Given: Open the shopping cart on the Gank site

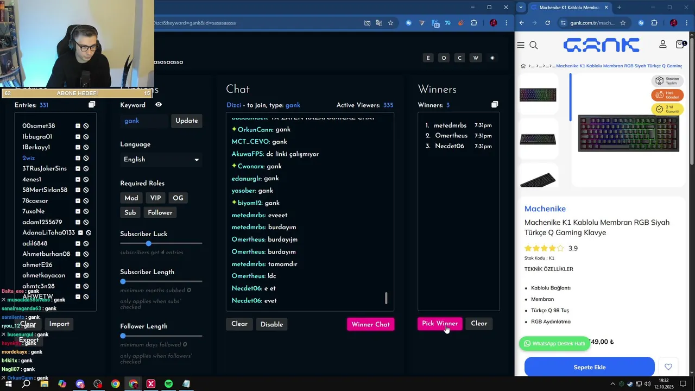Looking at the screenshot, I should pos(680,44).
